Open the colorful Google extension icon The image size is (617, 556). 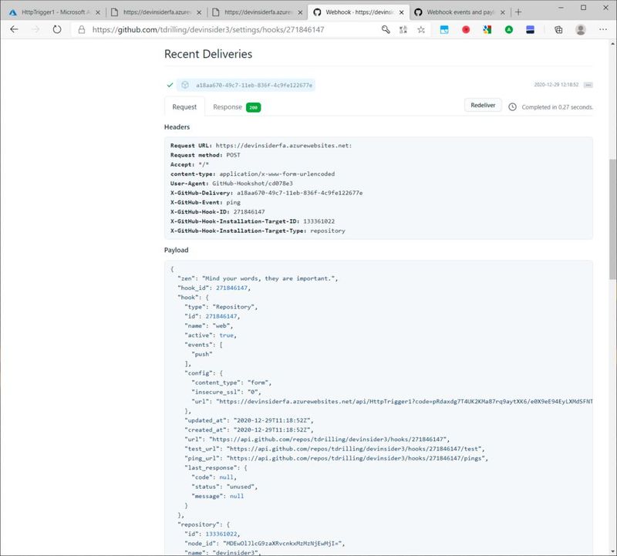coord(487,29)
